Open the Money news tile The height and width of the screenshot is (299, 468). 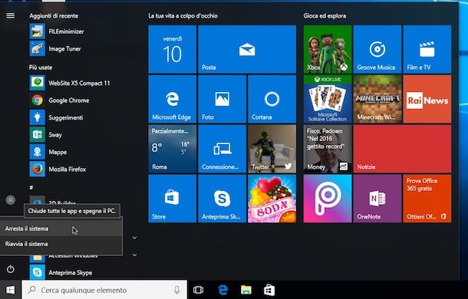tap(328, 149)
